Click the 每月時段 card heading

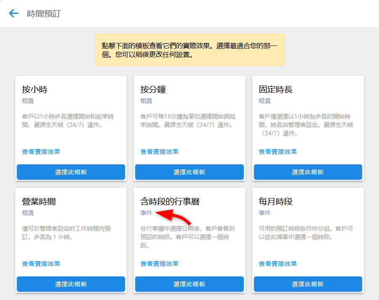(x=275, y=201)
